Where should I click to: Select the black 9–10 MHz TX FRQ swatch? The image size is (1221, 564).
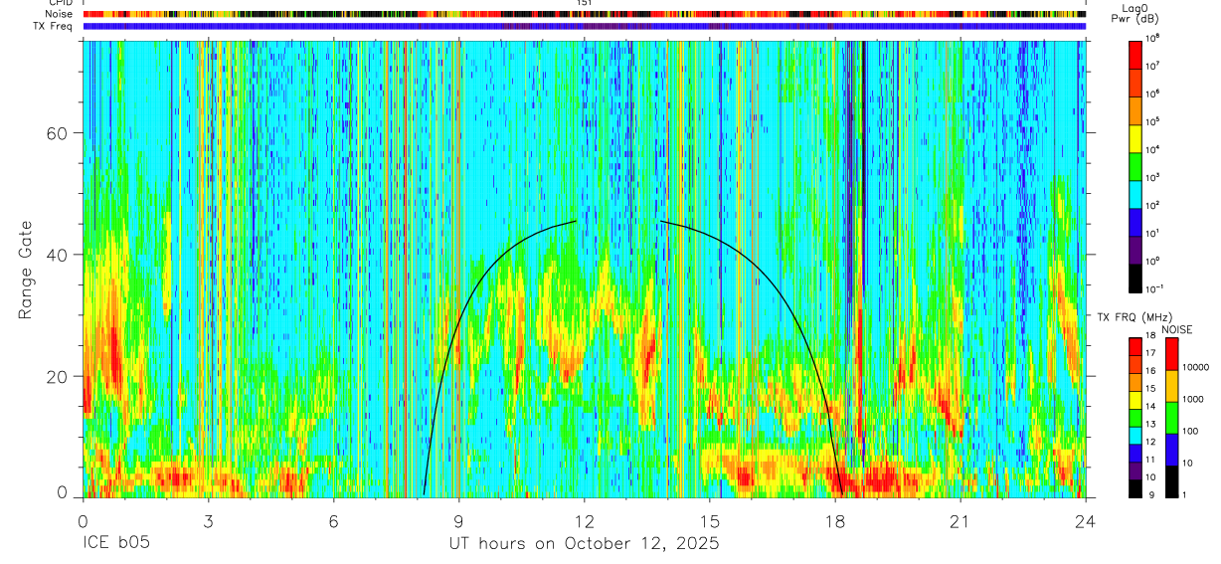point(1134,488)
